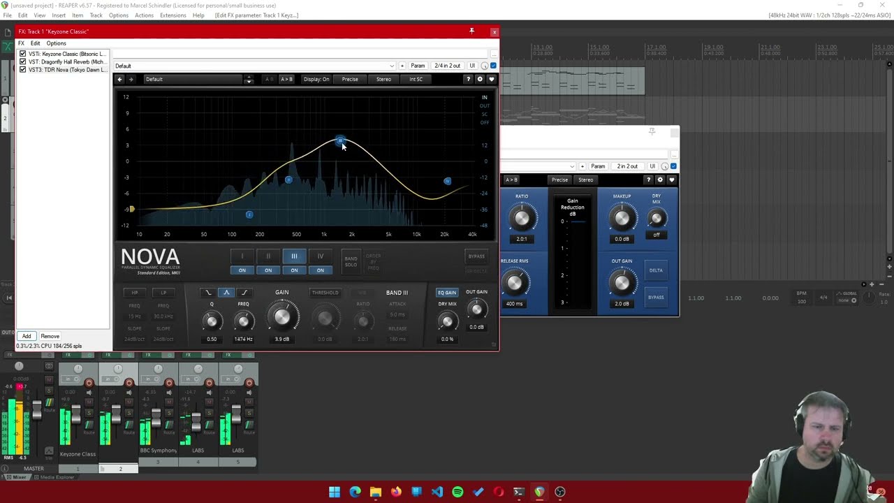Click the Nova heart icon

click(x=491, y=79)
